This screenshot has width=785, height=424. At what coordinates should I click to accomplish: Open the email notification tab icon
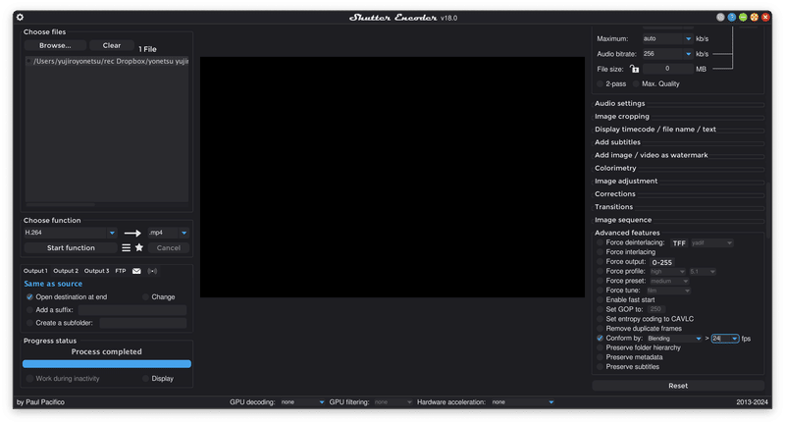[136, 271]
